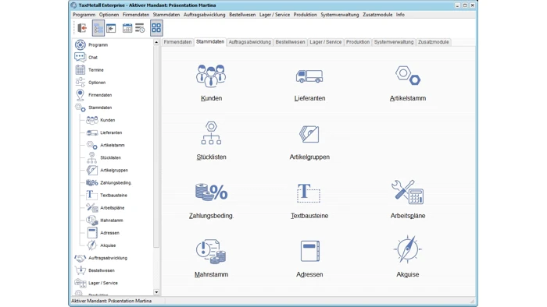Open the large Lieferanten truck tile
The width and height of the screenshot is (547, 307).
309,83
